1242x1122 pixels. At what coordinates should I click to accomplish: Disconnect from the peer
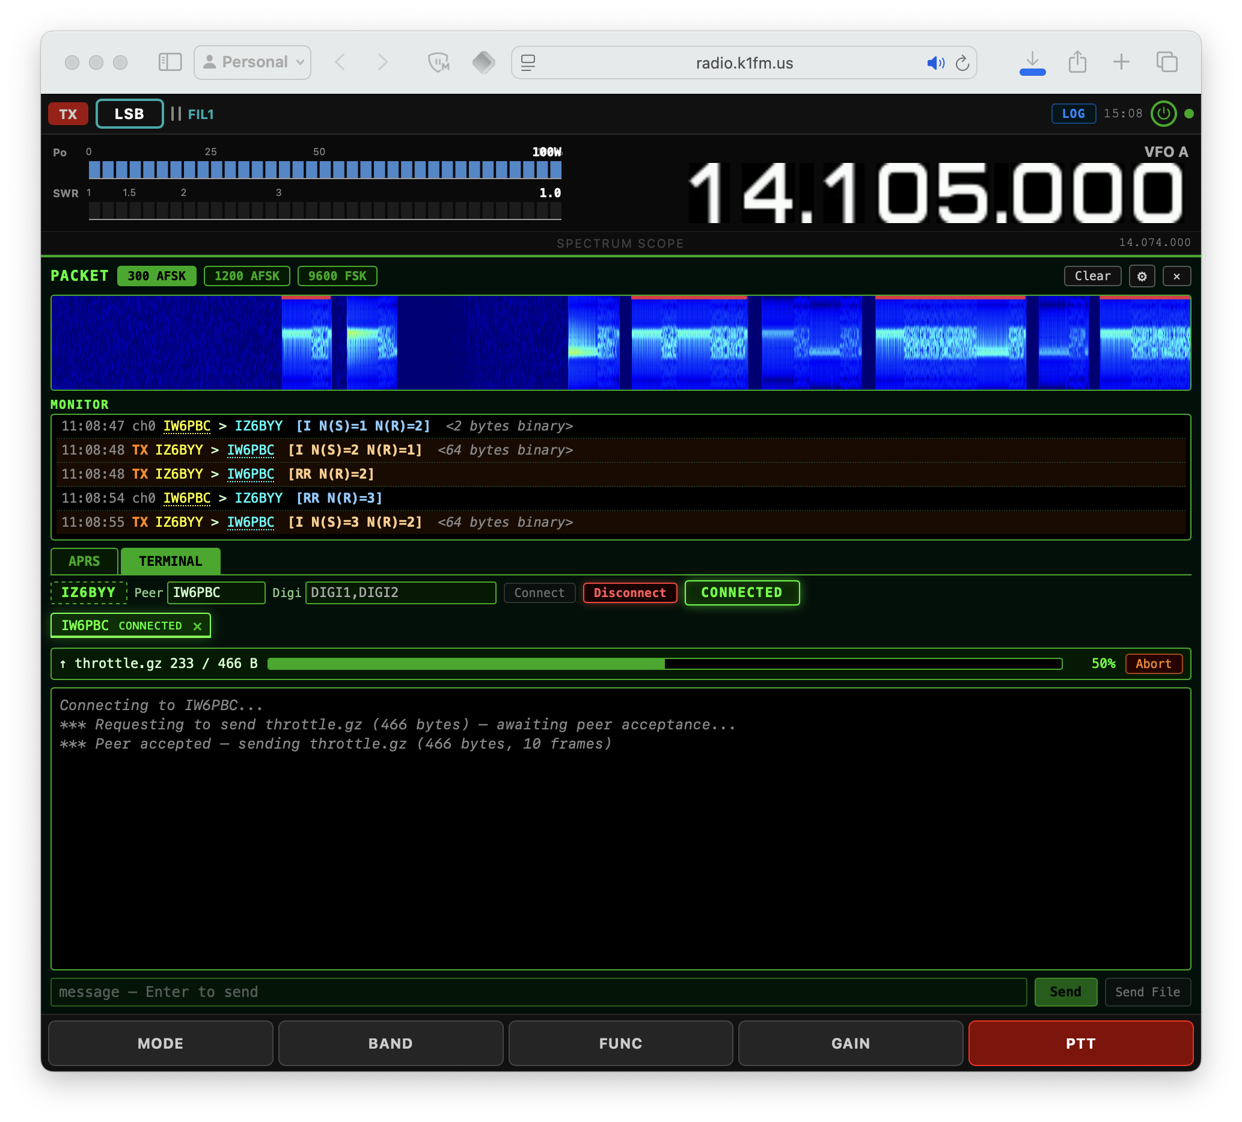[x=629, y=592]
